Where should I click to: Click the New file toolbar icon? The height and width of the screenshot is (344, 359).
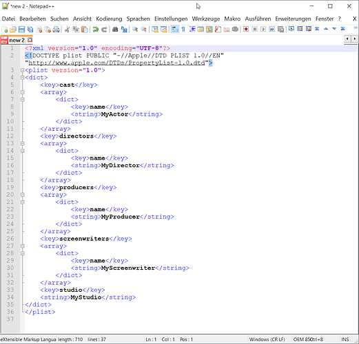pyautogui.click(x=5, y=30)
